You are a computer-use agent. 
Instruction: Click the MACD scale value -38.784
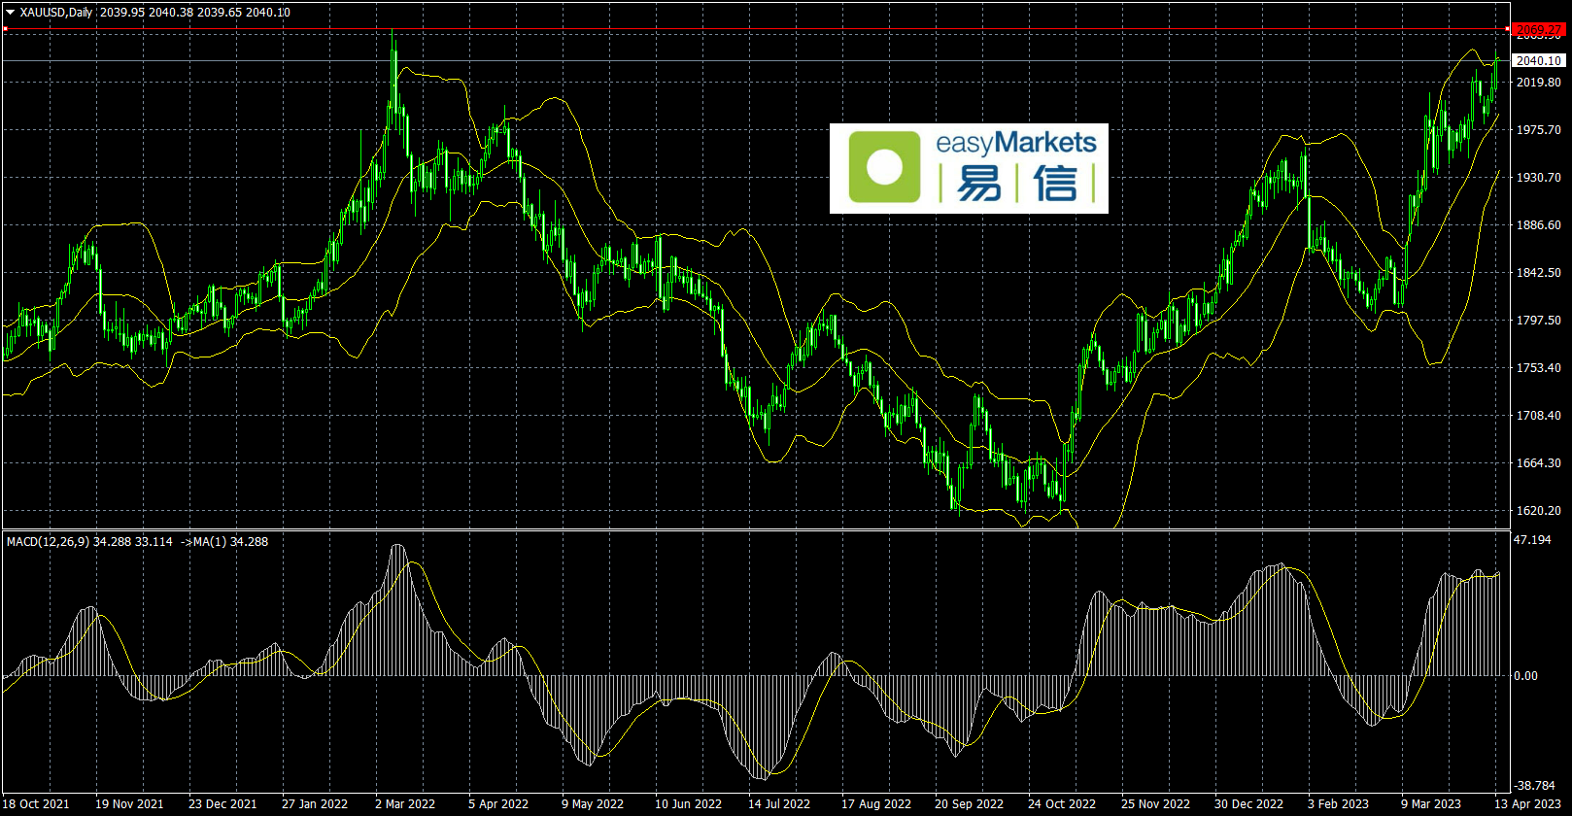coord(1535,786)
